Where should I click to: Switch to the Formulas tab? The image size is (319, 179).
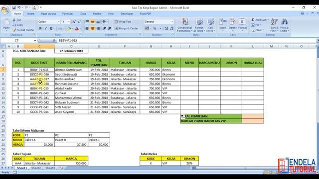point(68,14)
